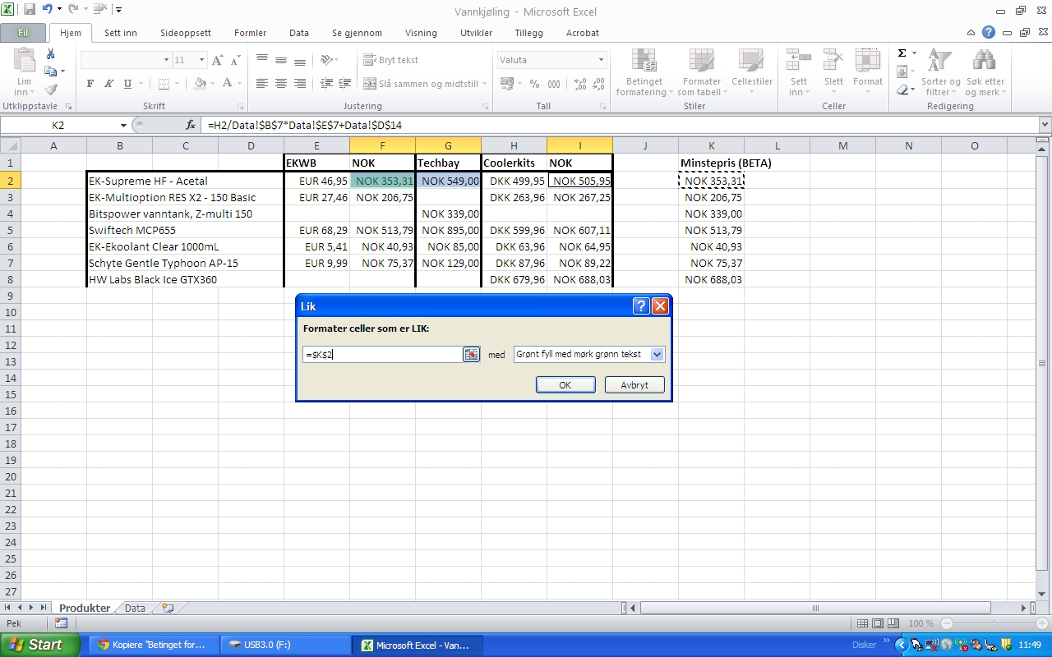Decrease font size with small A

(x=235, y=60)
